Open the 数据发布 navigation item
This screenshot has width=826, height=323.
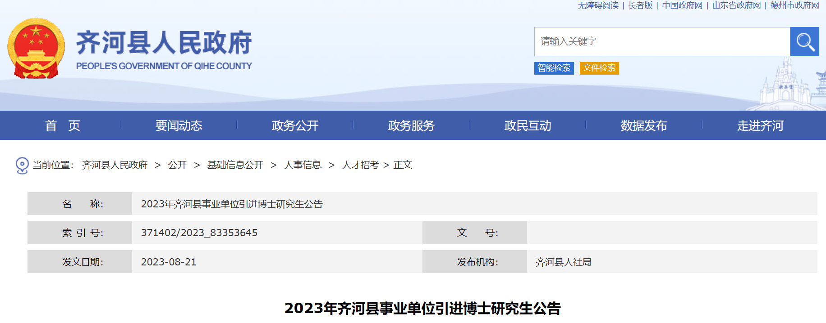point(644,126)
